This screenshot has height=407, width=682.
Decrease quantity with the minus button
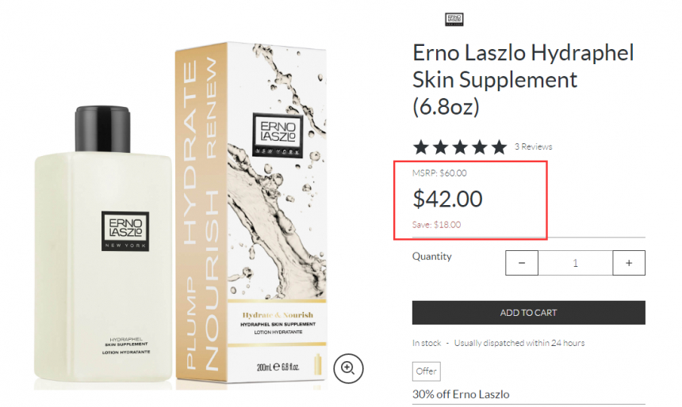pyautogui.click(x=522, y=263)
